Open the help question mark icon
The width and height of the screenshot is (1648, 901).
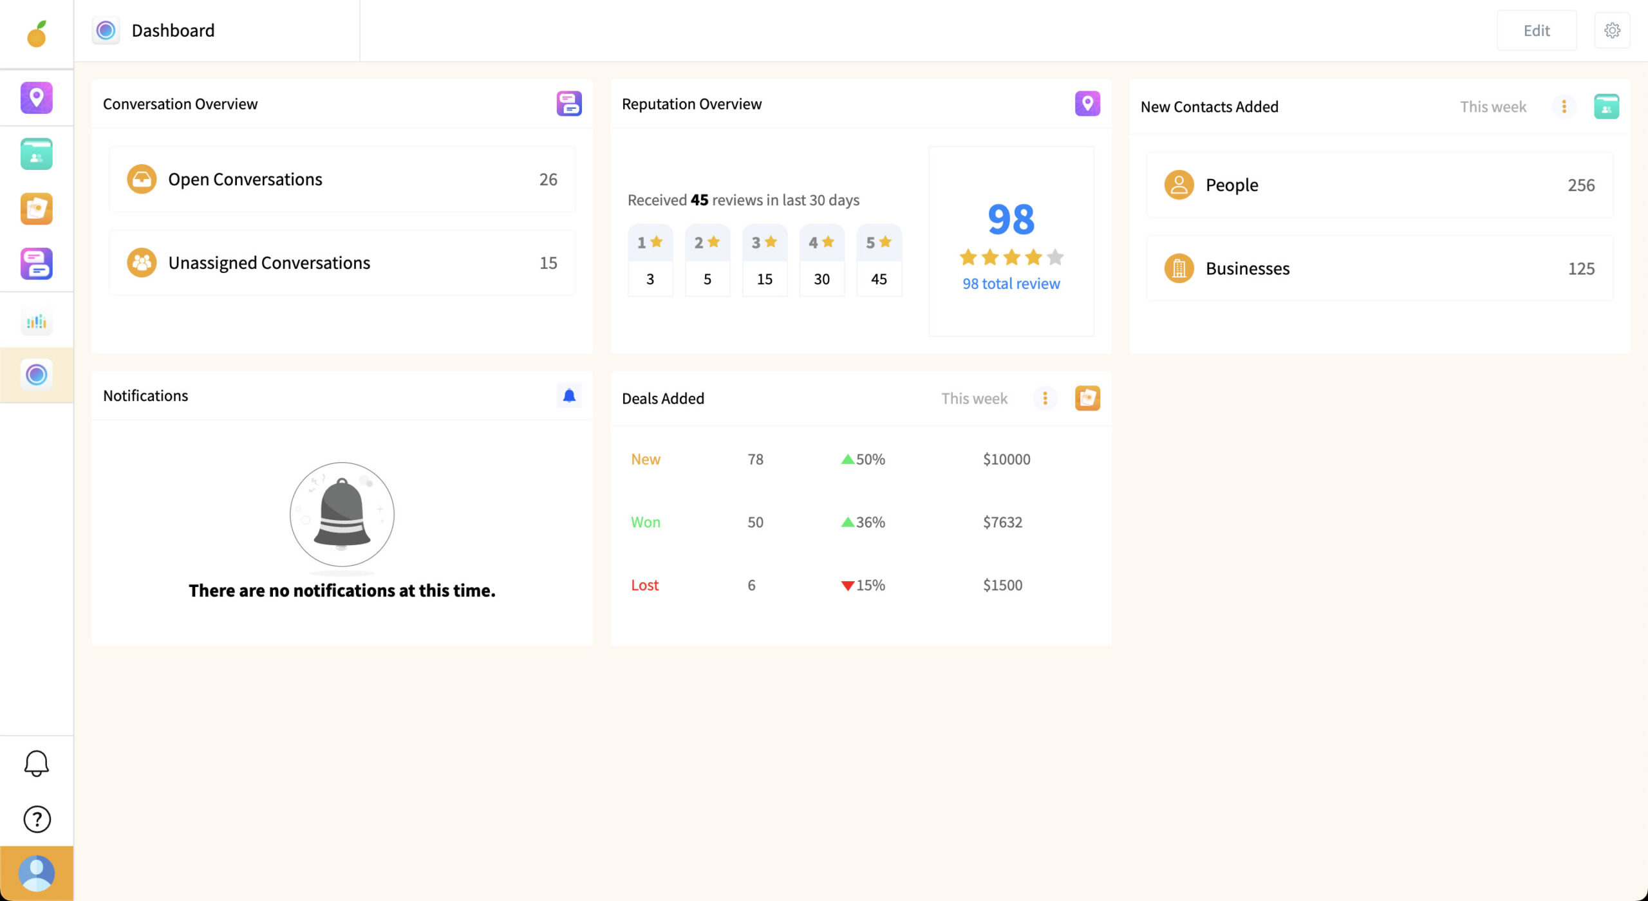(x=36, y=819)
